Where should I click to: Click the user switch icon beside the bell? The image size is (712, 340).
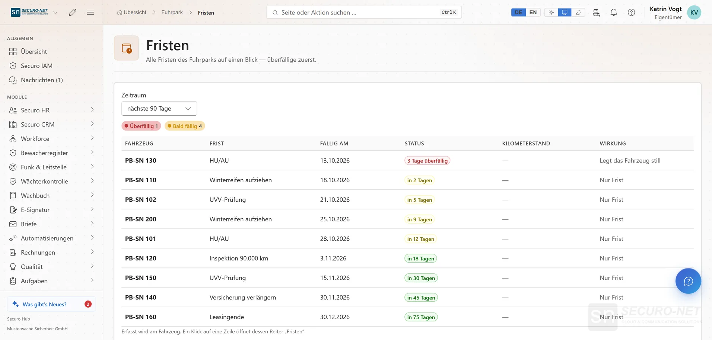596,12
